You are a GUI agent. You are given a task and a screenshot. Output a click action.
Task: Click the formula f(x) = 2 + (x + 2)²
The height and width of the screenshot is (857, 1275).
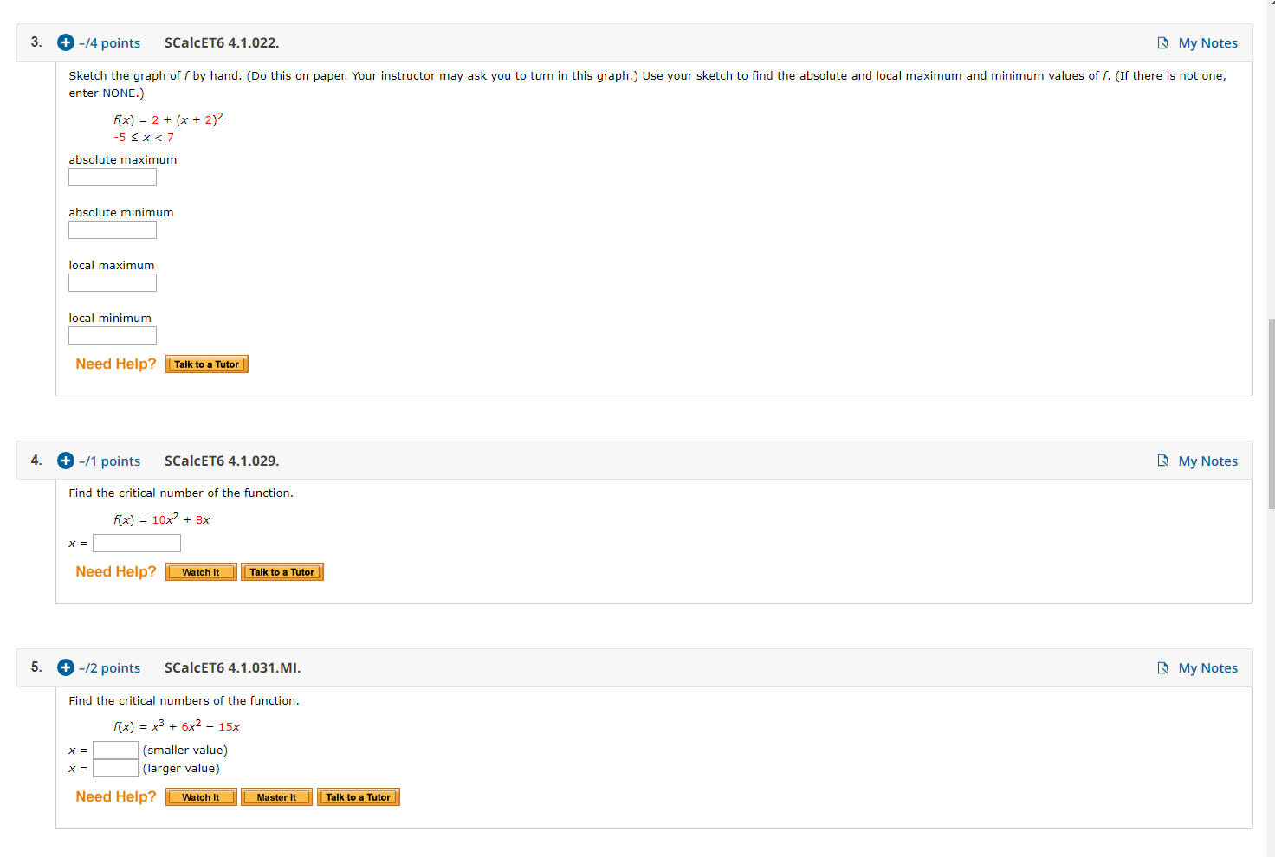pos(168,119)
